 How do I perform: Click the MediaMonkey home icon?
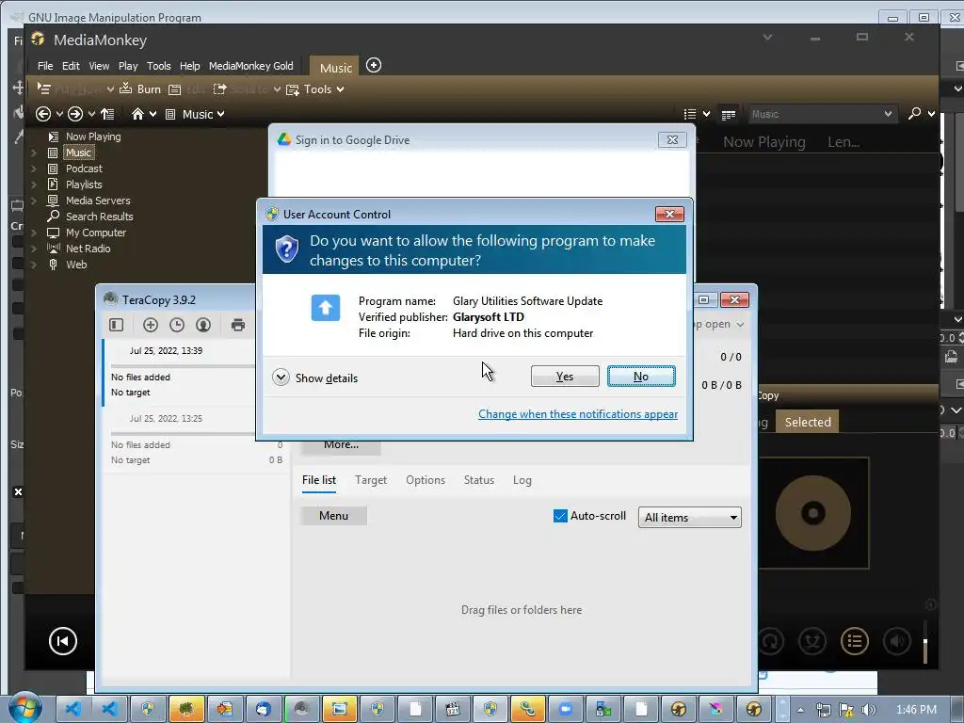[x=137, y=114]
